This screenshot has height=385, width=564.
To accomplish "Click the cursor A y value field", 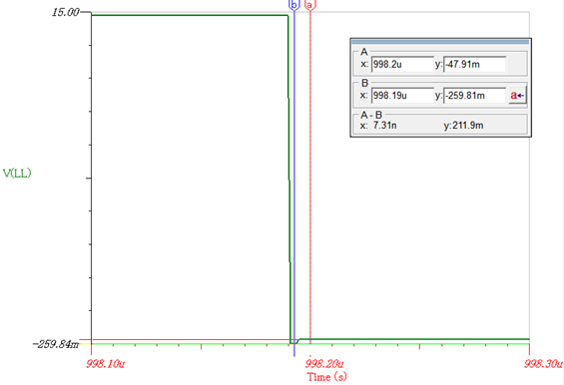I will [475, 65].
